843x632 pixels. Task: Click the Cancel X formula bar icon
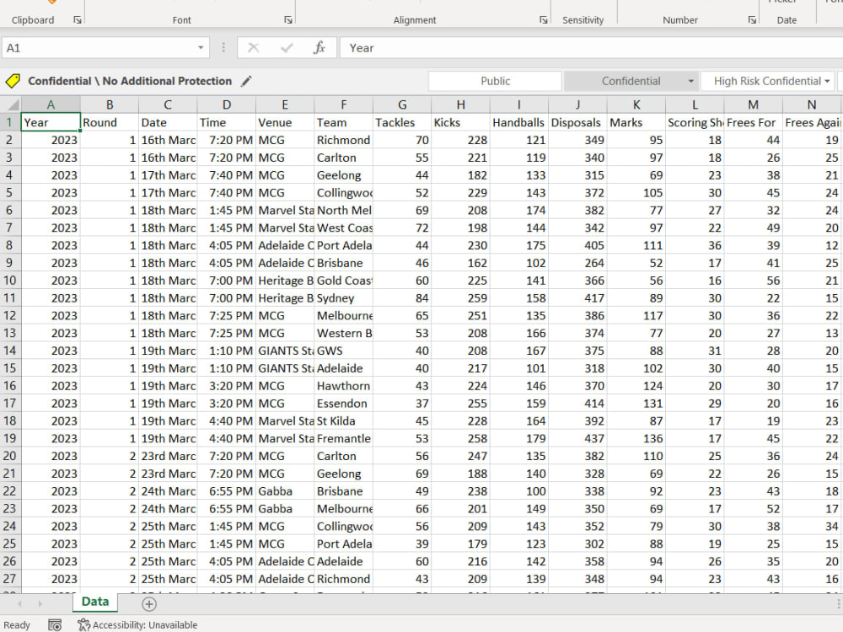(x=253, y=48)
